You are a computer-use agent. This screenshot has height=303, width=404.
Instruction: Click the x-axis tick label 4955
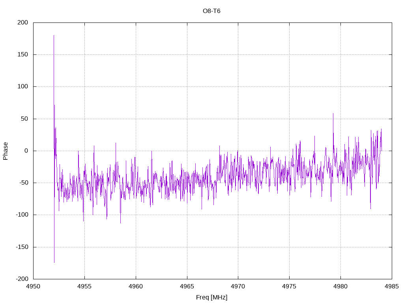pos(84,286)
